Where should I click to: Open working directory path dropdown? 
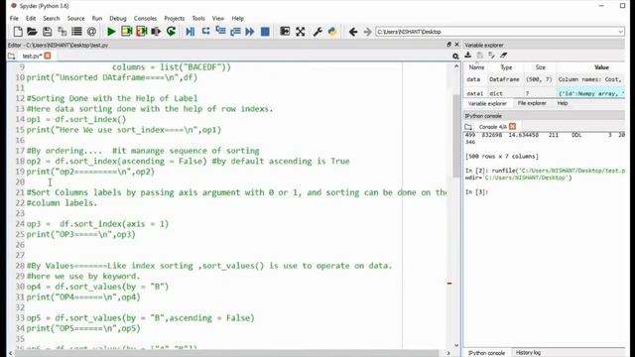[x=620, y=32]
